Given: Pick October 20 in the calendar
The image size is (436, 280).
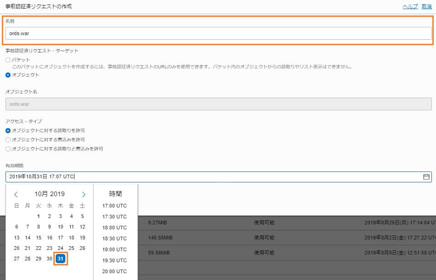Looking at the screenshot, I should tap(16, 248).
